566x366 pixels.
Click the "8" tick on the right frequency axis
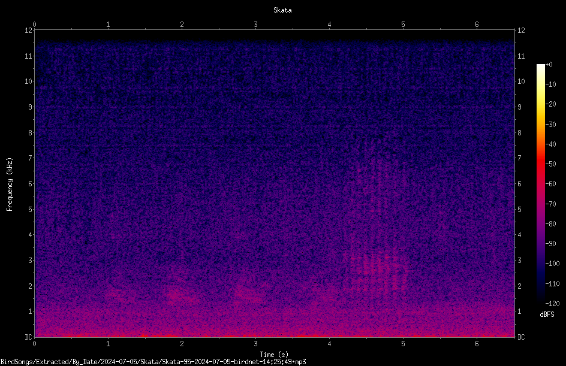519,133
